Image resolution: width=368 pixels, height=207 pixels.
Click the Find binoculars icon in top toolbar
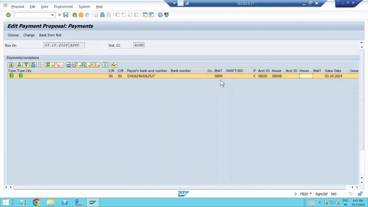(x=102, y=15)
